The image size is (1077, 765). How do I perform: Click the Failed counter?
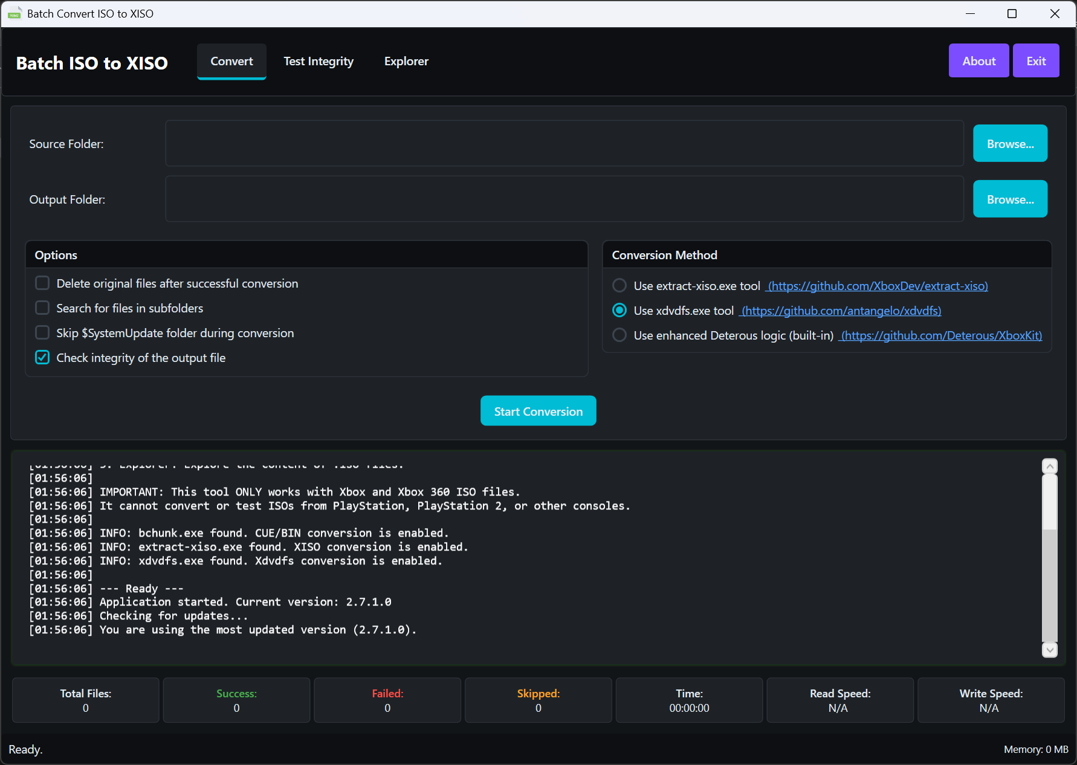tap(387, 700)
